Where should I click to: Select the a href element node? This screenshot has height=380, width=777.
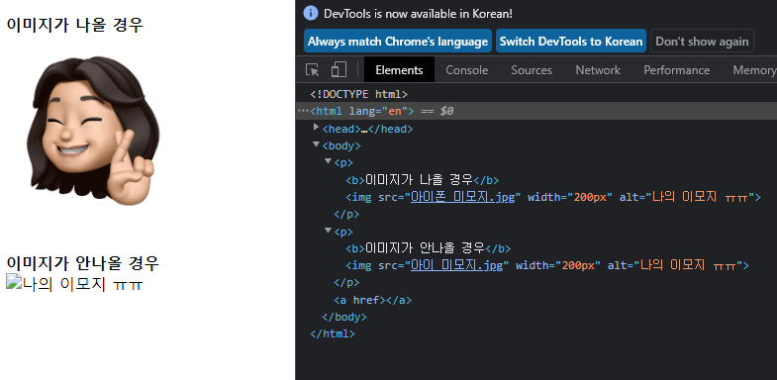pyautogui.click(x=372, y=300)
